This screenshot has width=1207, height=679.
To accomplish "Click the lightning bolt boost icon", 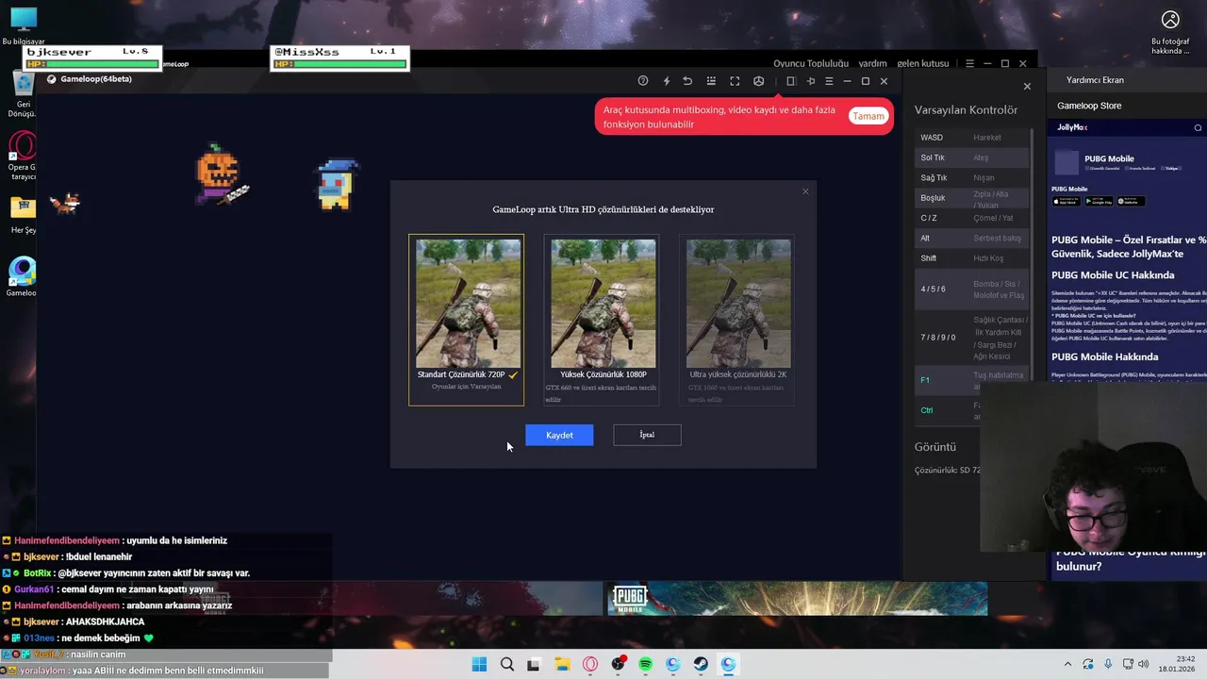I will tap(666, 81).
